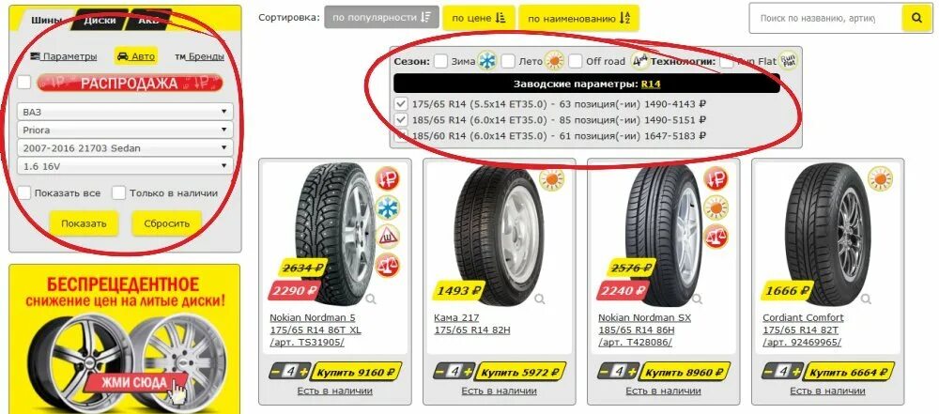Open the ВАЗ car brand dropdown
939x414 pixels.
(125, 112)
